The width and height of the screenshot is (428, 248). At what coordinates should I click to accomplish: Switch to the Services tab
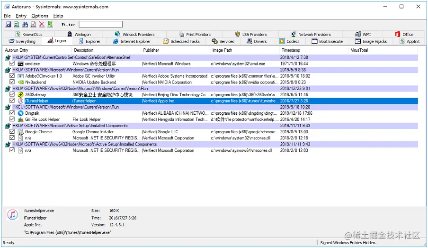click(x=223, y=41)
